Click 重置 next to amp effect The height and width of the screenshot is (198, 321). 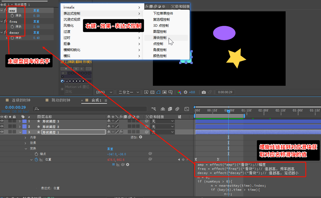(x=36, y=10)
